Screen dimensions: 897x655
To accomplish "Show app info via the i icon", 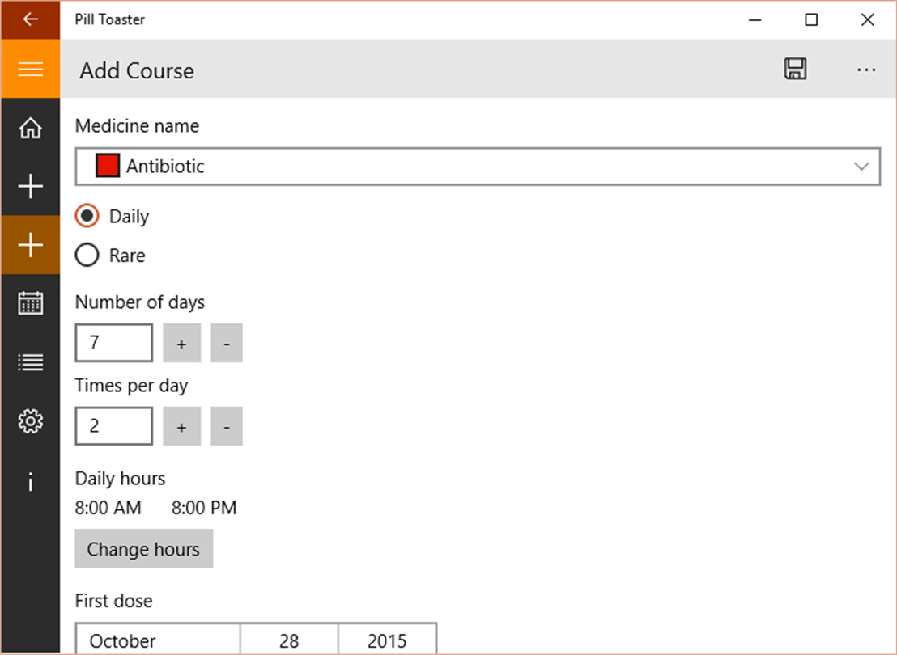I will pyautogui.click(x=30, y=482).
